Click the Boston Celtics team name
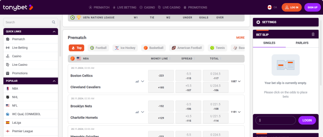The image size is (323, 137). (x=81, y=76)
